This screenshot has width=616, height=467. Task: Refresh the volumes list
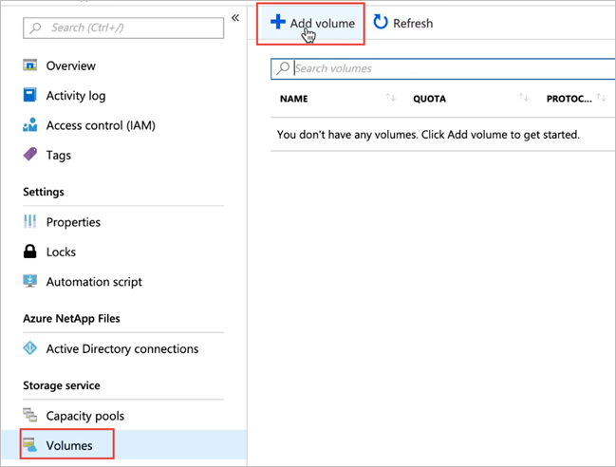[402, 23]
